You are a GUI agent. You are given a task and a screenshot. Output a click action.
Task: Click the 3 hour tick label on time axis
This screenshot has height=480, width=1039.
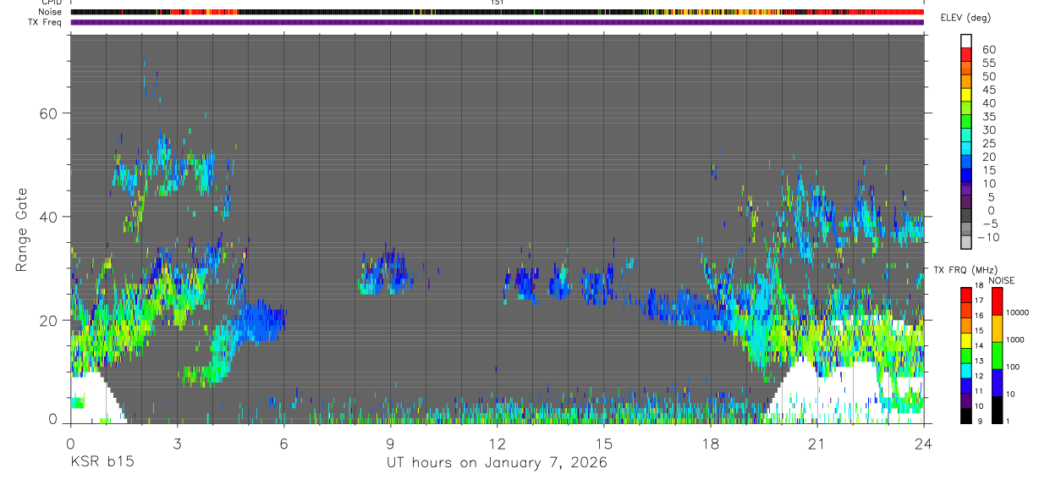[x=177, y=444]
